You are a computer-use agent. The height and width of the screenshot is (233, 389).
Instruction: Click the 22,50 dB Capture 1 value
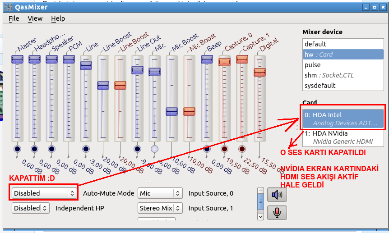point(255,166)
